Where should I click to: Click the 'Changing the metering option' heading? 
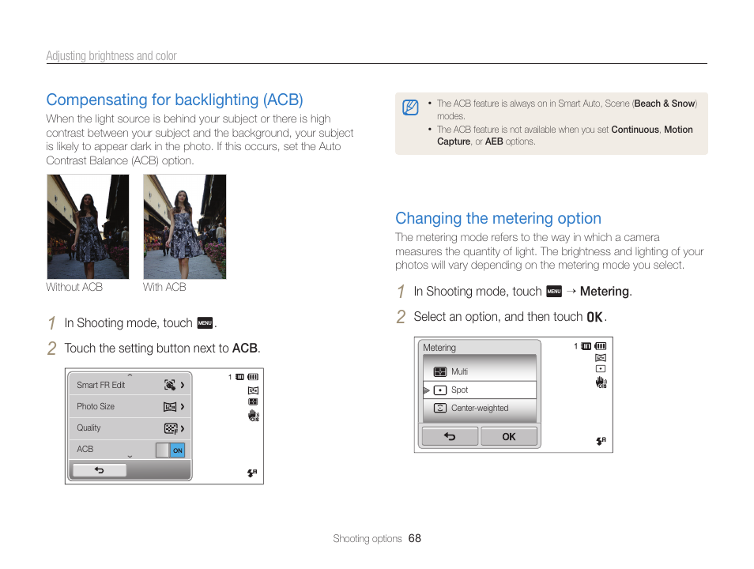tap(498, 218)
